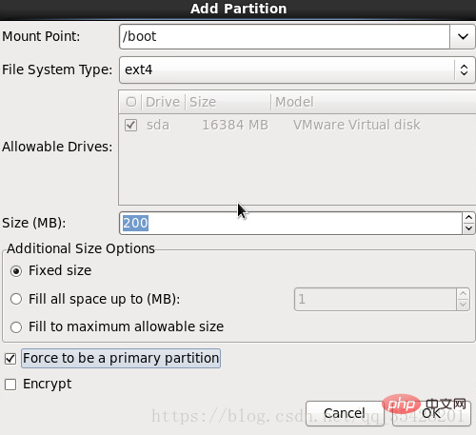Uncheck Force to be a primary partition

(x=10, y=359)
